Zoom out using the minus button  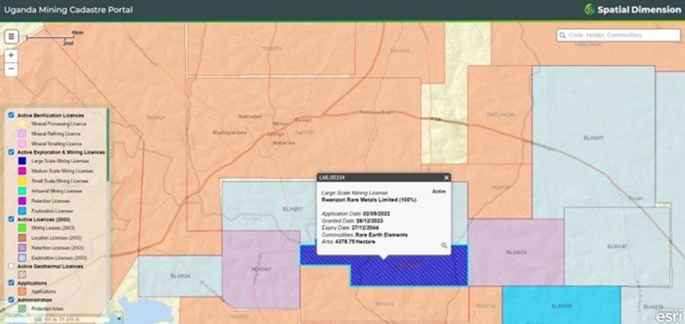tap(11, 68)
